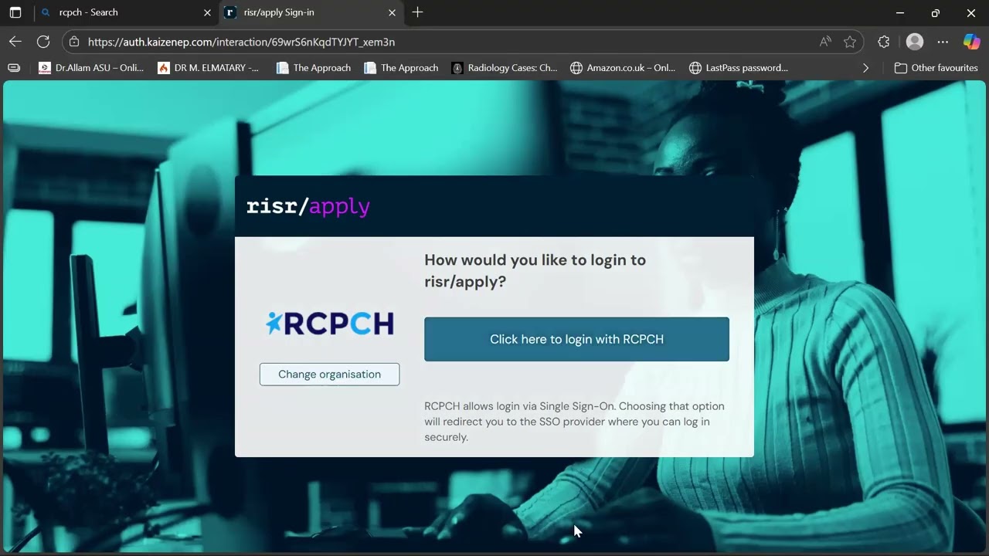
Task: Click the browser Back arrow
Action: [x=15, y=42]
